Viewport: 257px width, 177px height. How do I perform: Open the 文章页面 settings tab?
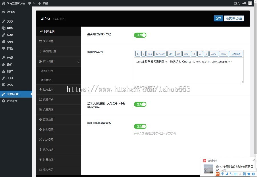point(59,110)
